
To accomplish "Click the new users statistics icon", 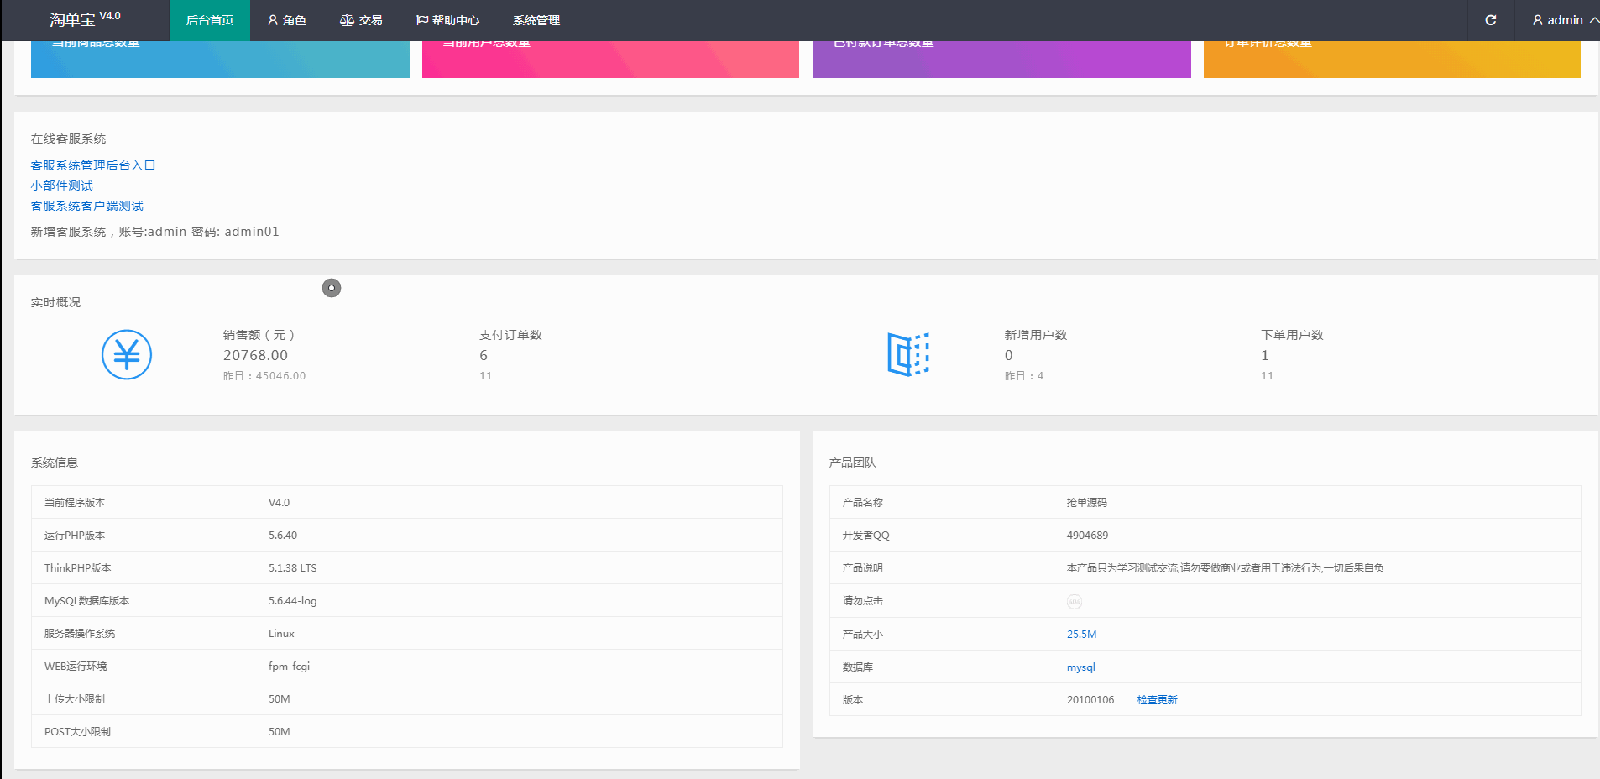I will [908, 354].
